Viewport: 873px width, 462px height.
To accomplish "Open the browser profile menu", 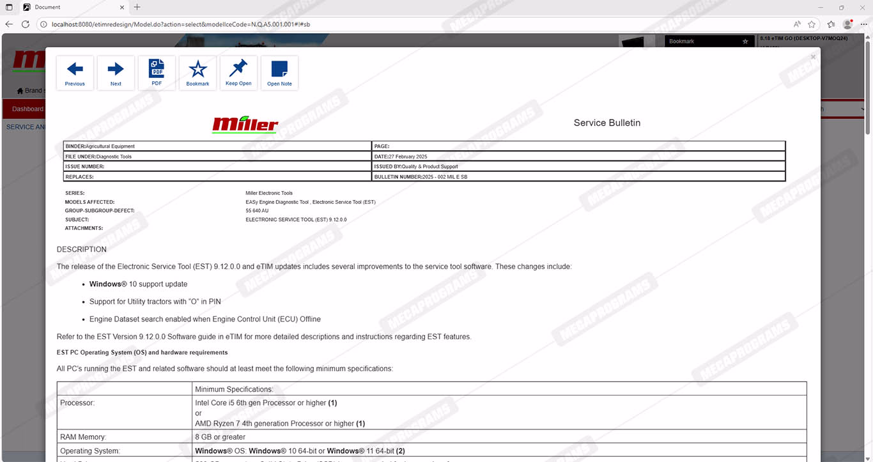I will tap(847, 24).
